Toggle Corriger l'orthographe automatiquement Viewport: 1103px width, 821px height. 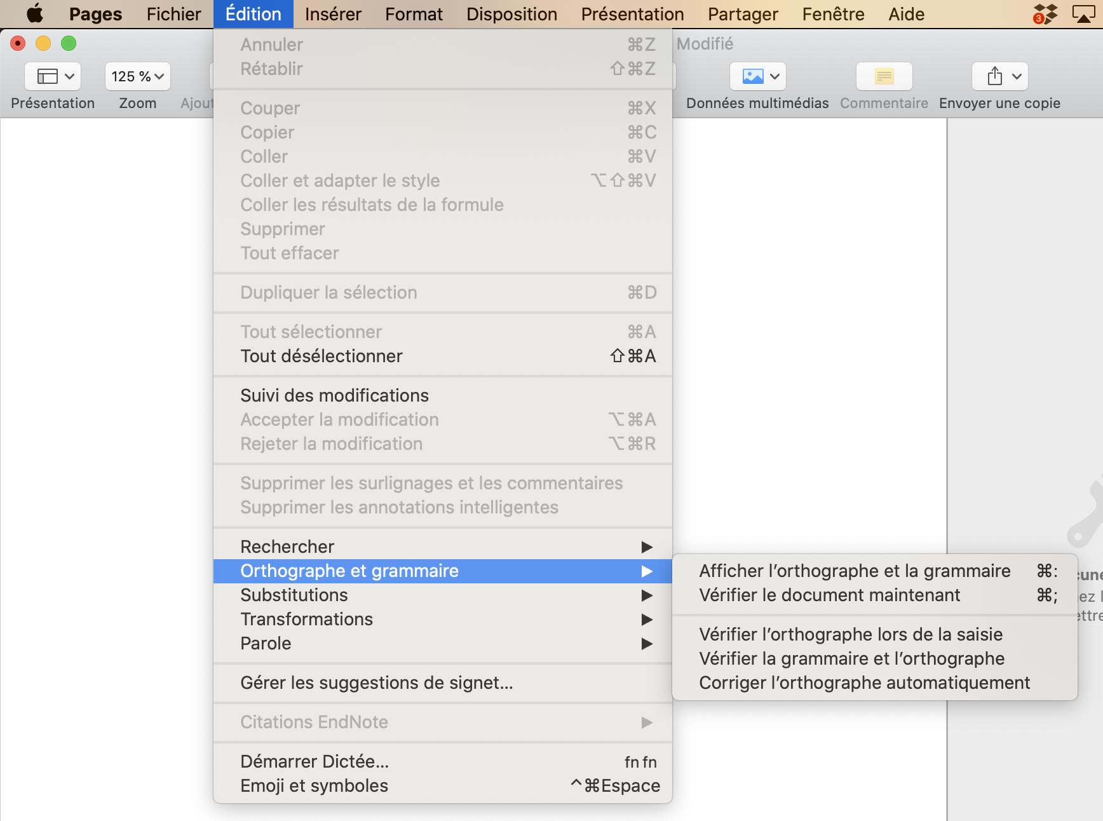click(x=864, y=682)
